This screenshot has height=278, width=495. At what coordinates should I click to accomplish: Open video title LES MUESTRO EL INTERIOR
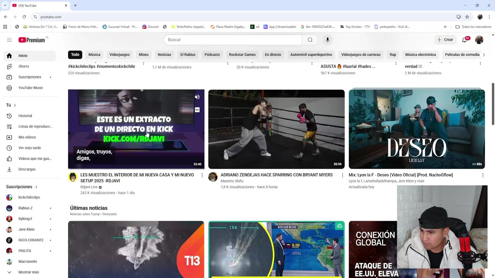(x=137, y=178)
